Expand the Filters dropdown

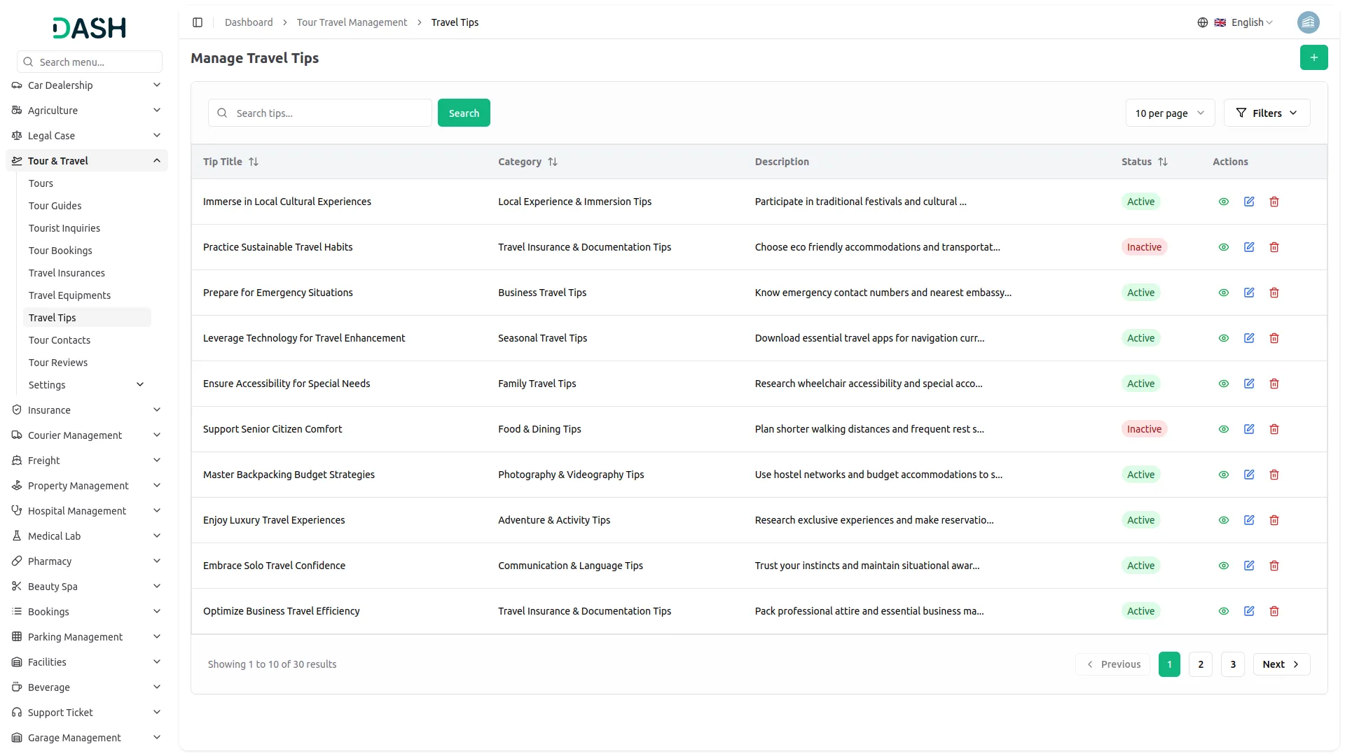pyautogui.click(x=1266, y=113)
